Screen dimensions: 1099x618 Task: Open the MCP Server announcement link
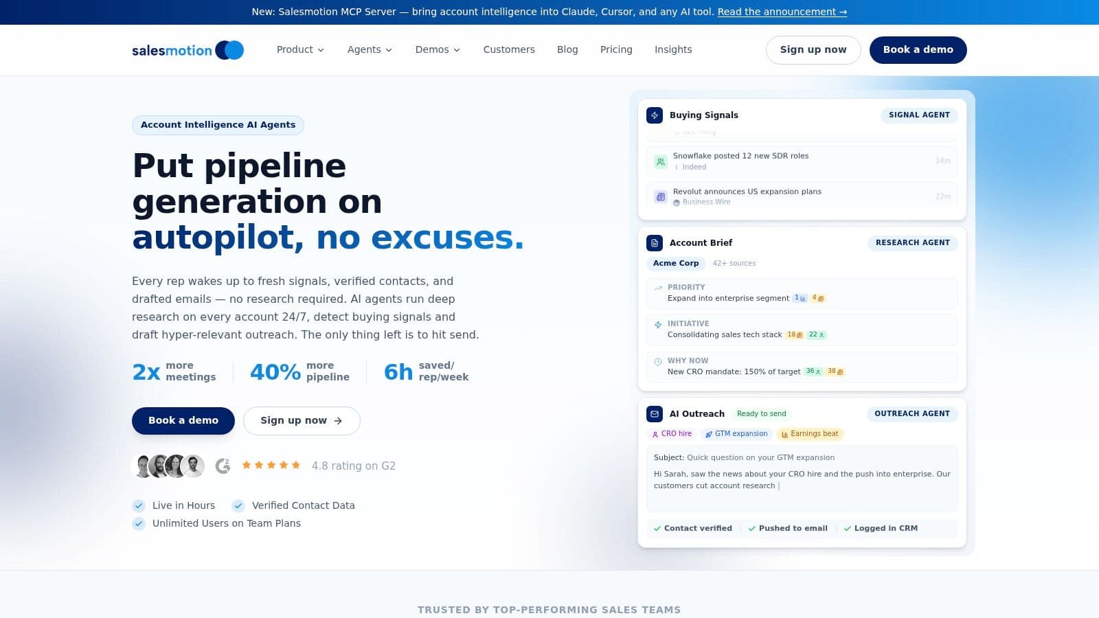coord(782,12)
